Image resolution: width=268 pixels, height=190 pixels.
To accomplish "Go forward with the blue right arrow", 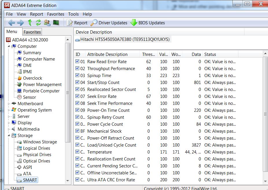I will click(21, 23).
